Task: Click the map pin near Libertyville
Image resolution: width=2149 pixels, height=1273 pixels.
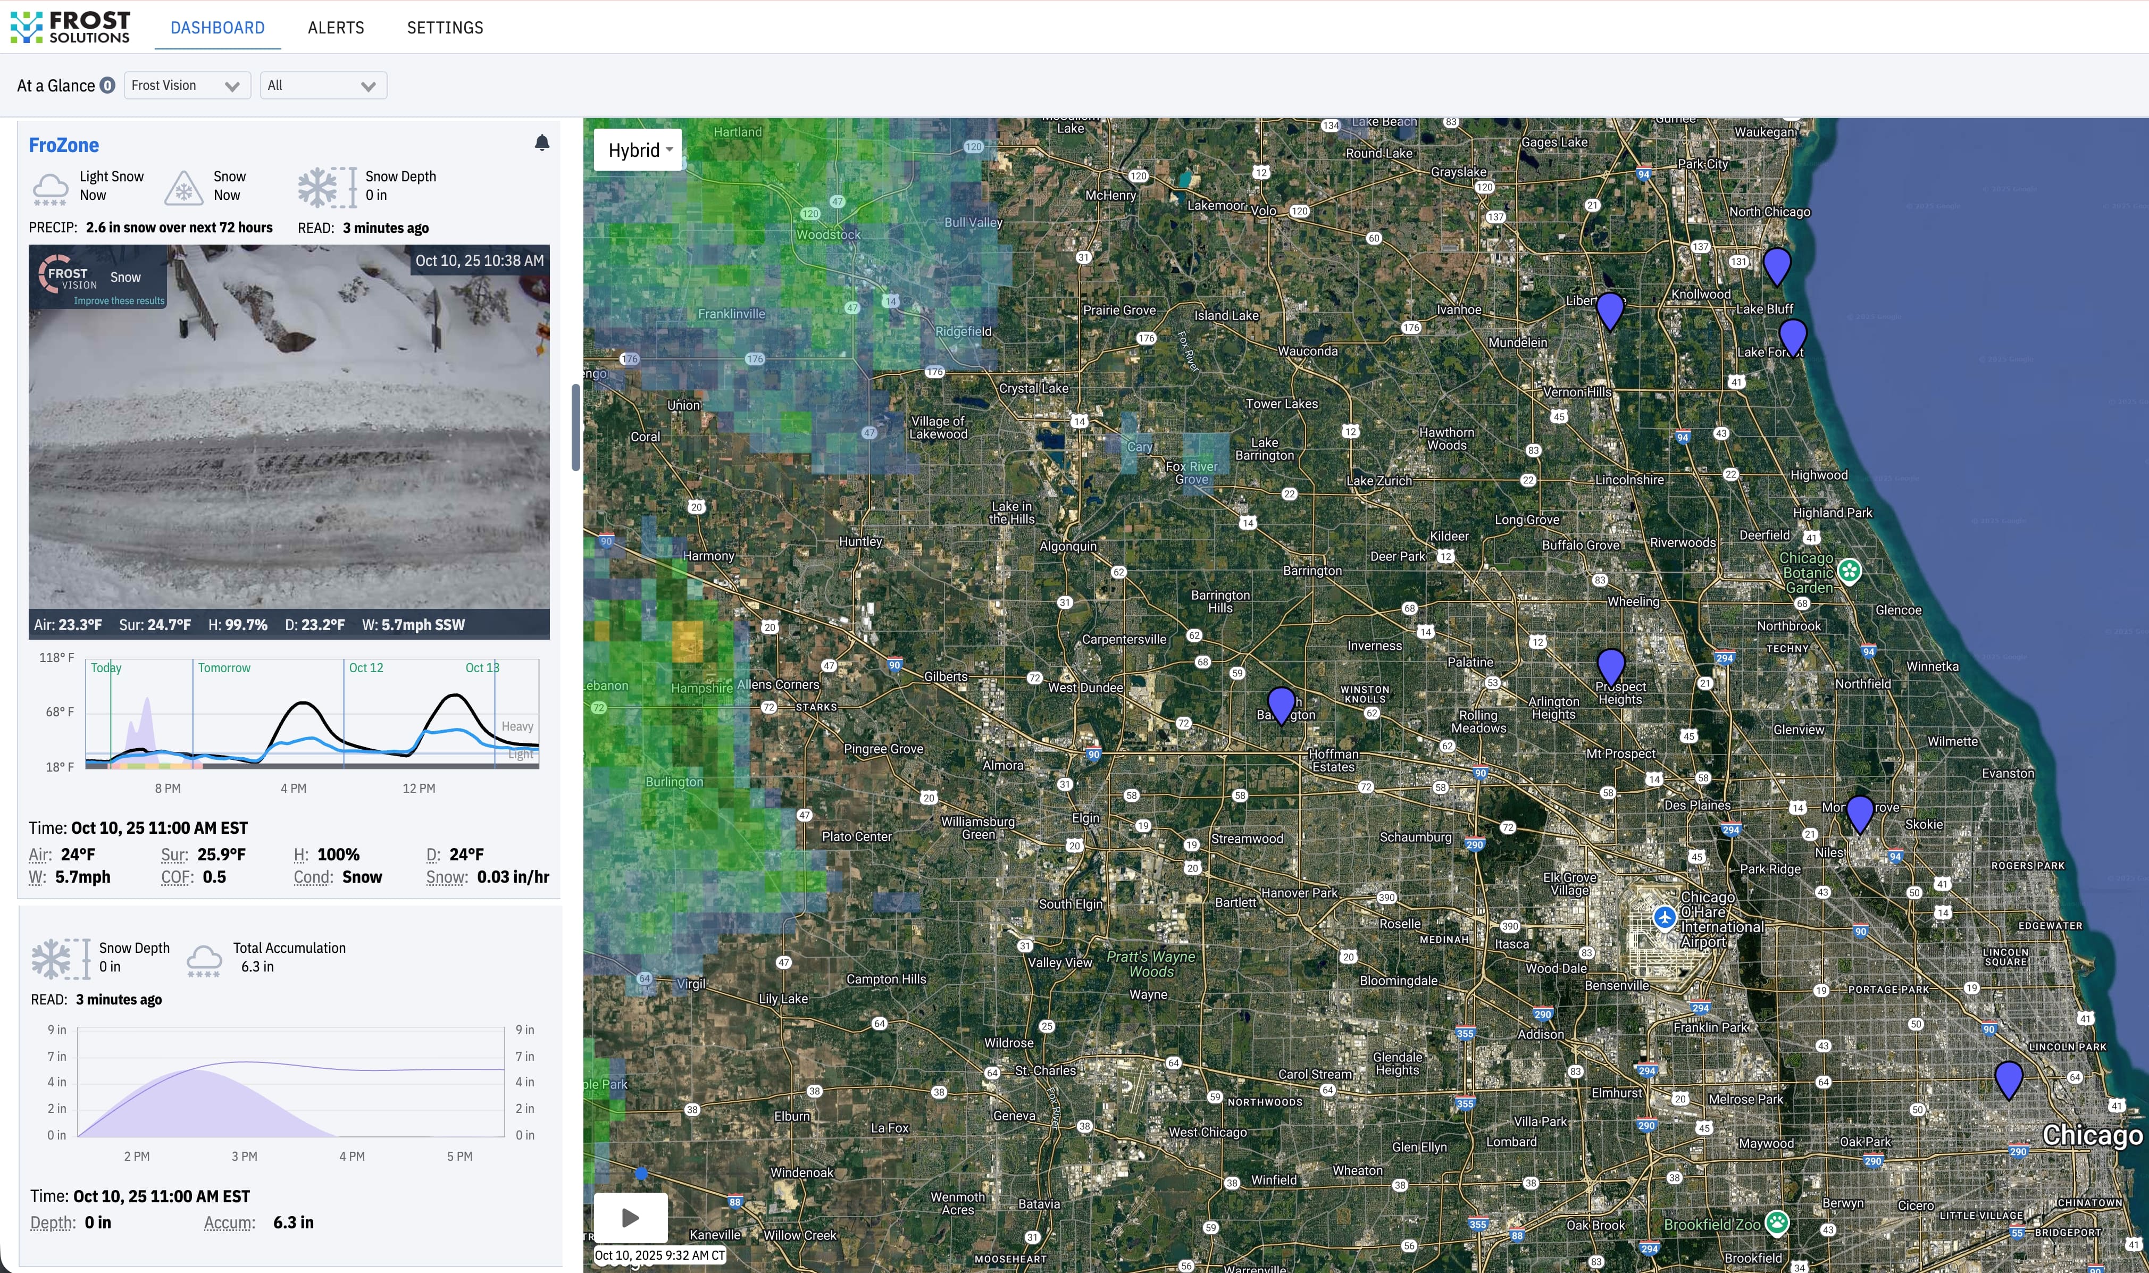Action: [x=1609, y=309]
